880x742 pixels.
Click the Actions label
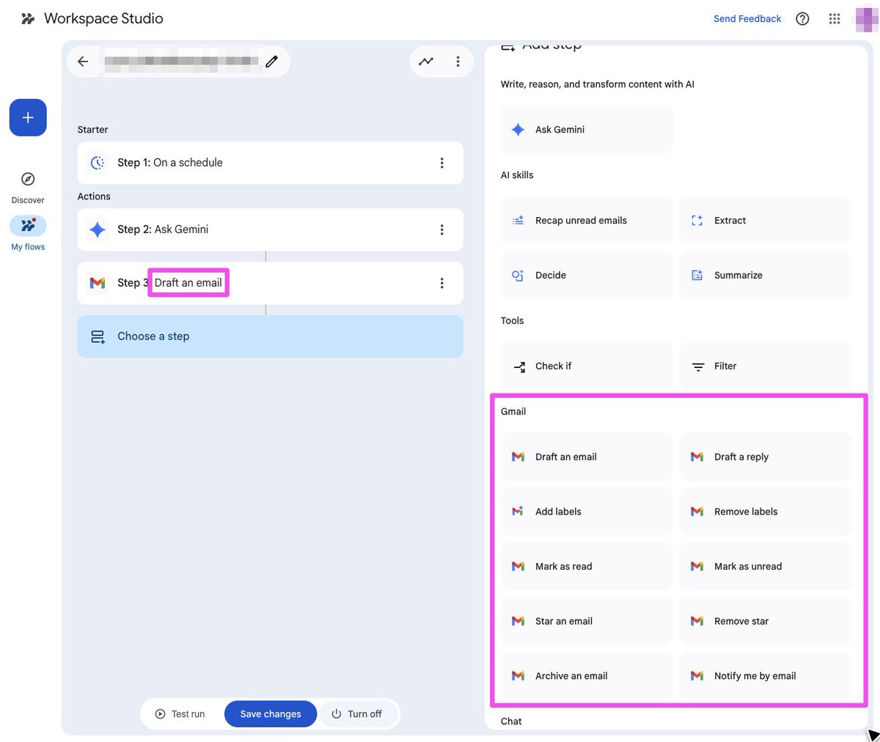pos(94,196)
